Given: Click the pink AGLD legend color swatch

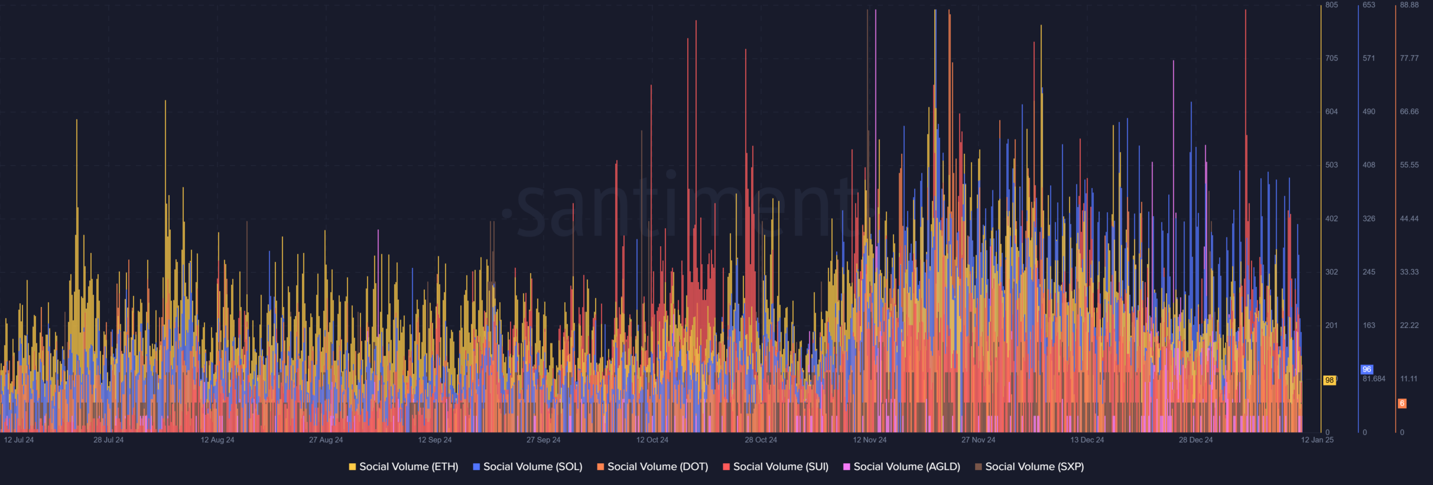Looking at the screenshot, I should (x=846, y=467).
